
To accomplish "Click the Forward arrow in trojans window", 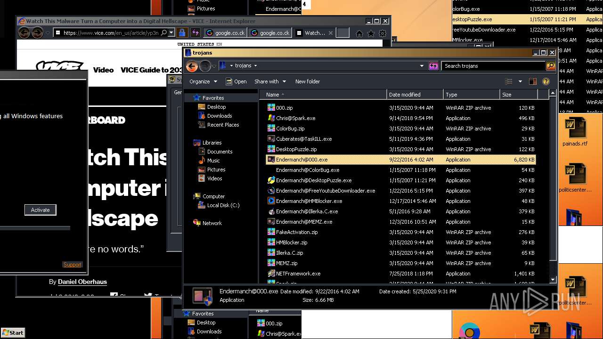I will (x=205, y=66).
